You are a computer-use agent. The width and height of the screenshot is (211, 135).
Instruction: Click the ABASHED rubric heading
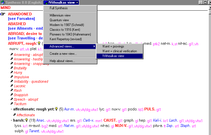17,24
